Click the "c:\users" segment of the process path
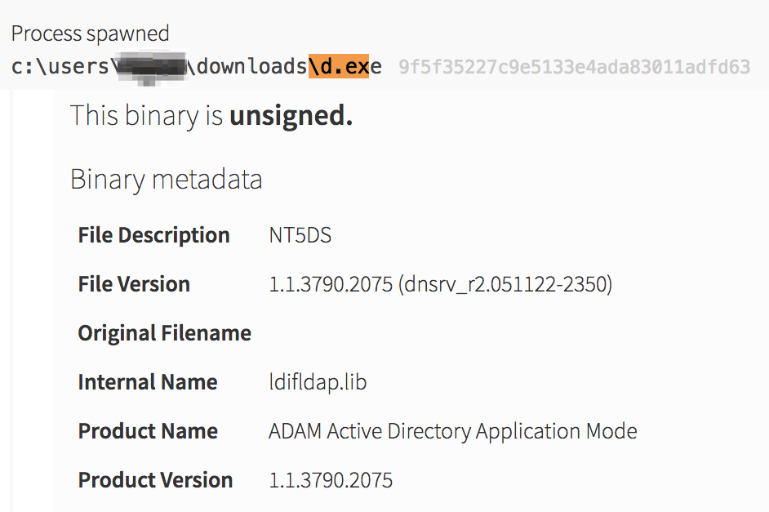Screen dimensions: 769x512 [59, 67]
